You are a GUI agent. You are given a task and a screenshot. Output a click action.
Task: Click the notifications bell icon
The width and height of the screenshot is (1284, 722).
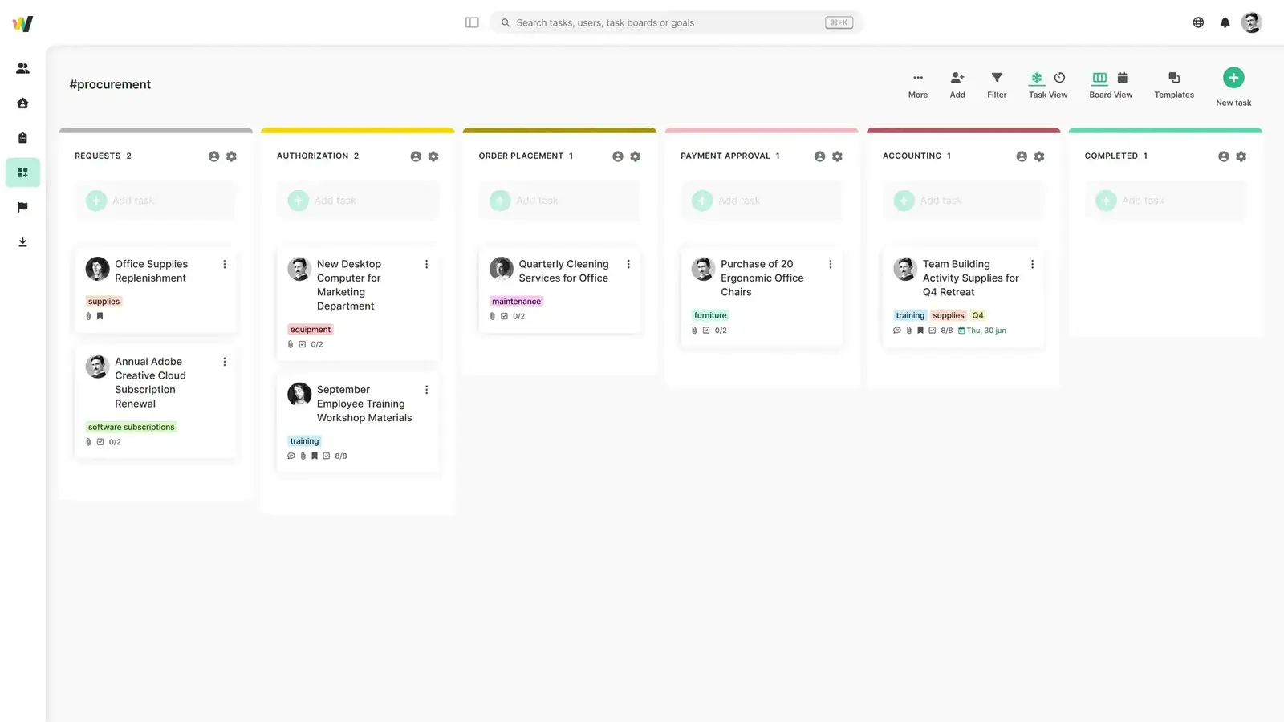[x=1225, y=22]
